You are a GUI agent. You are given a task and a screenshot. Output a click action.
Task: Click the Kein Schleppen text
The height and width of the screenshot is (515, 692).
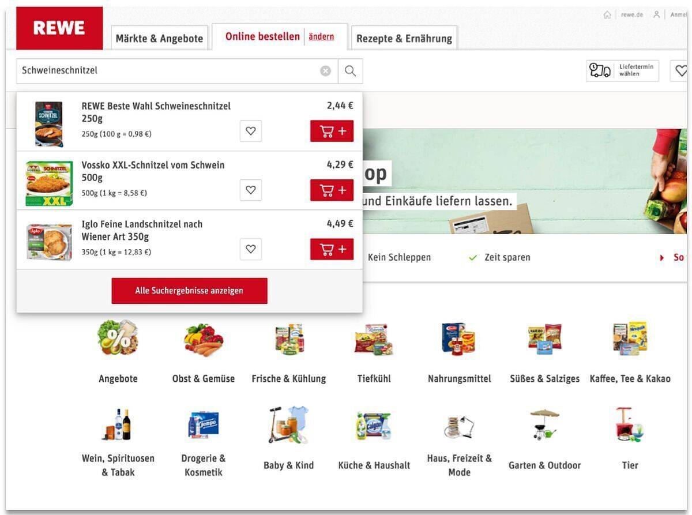(399, 258)
